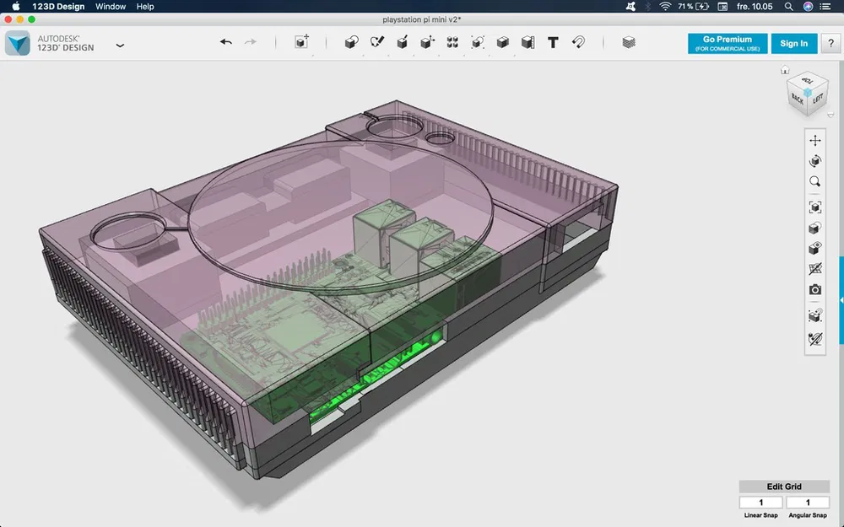Activate the Orbit tool in the sidebar

click(x=814, y=160)
